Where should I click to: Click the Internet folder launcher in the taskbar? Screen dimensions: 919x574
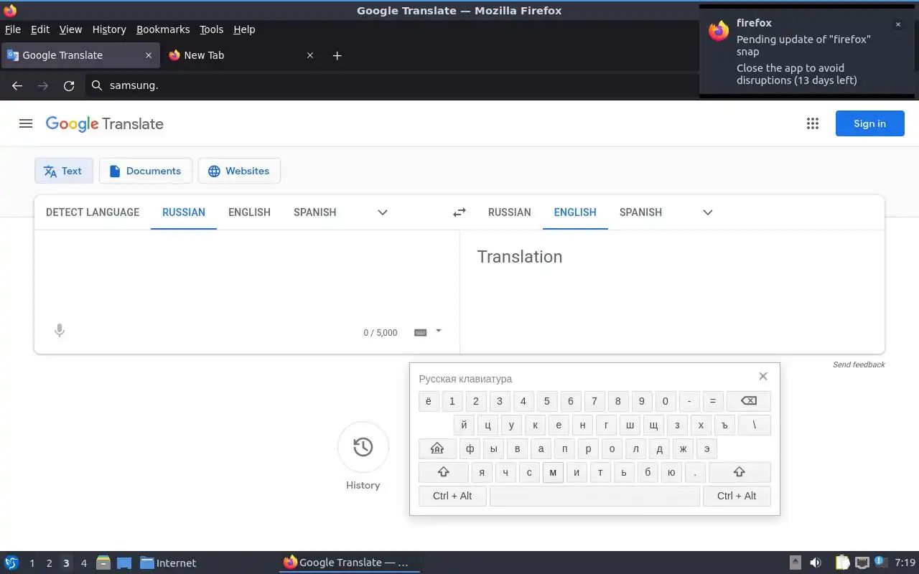click(x=168, y=563)
